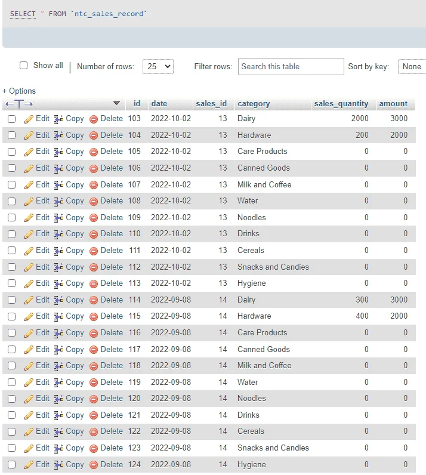Expand the + Options link

(18, 91)
